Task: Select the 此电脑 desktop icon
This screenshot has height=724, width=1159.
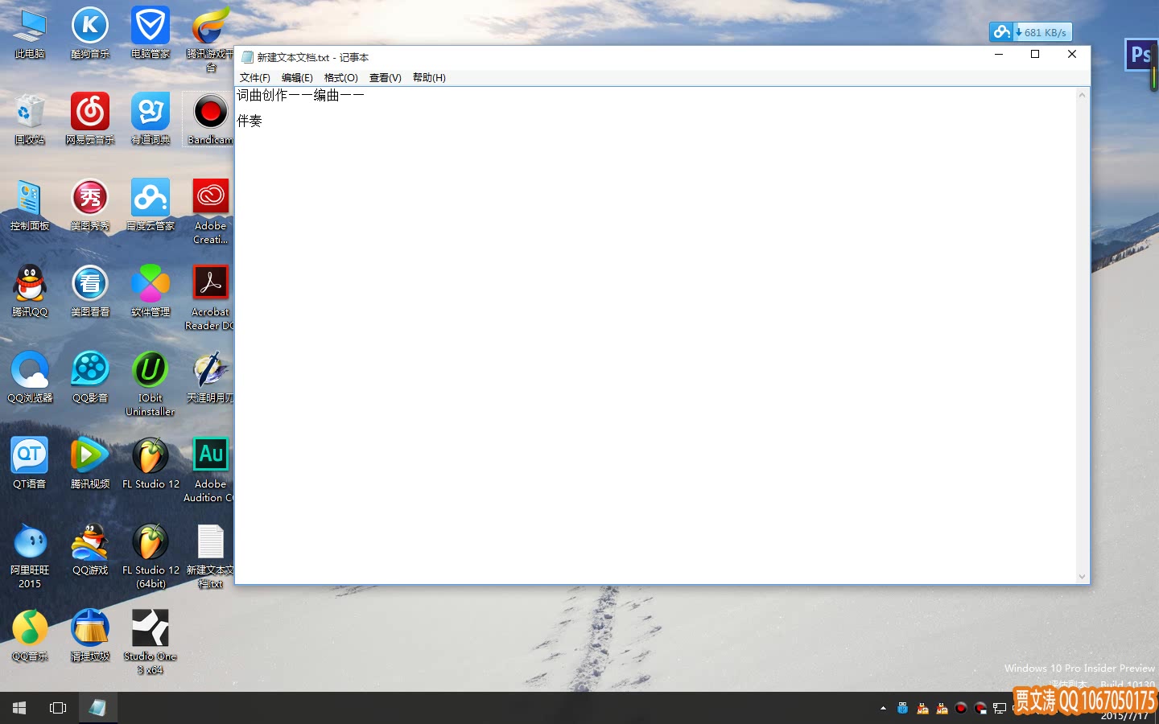Action: pyautogui.click(x=30, y=34)
